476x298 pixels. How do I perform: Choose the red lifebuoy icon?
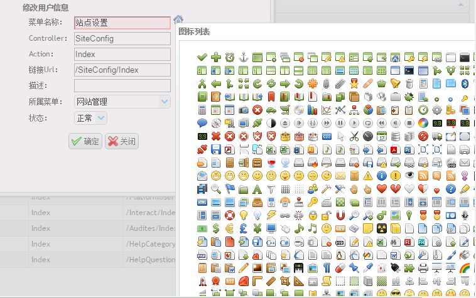[x=230, y=215]
